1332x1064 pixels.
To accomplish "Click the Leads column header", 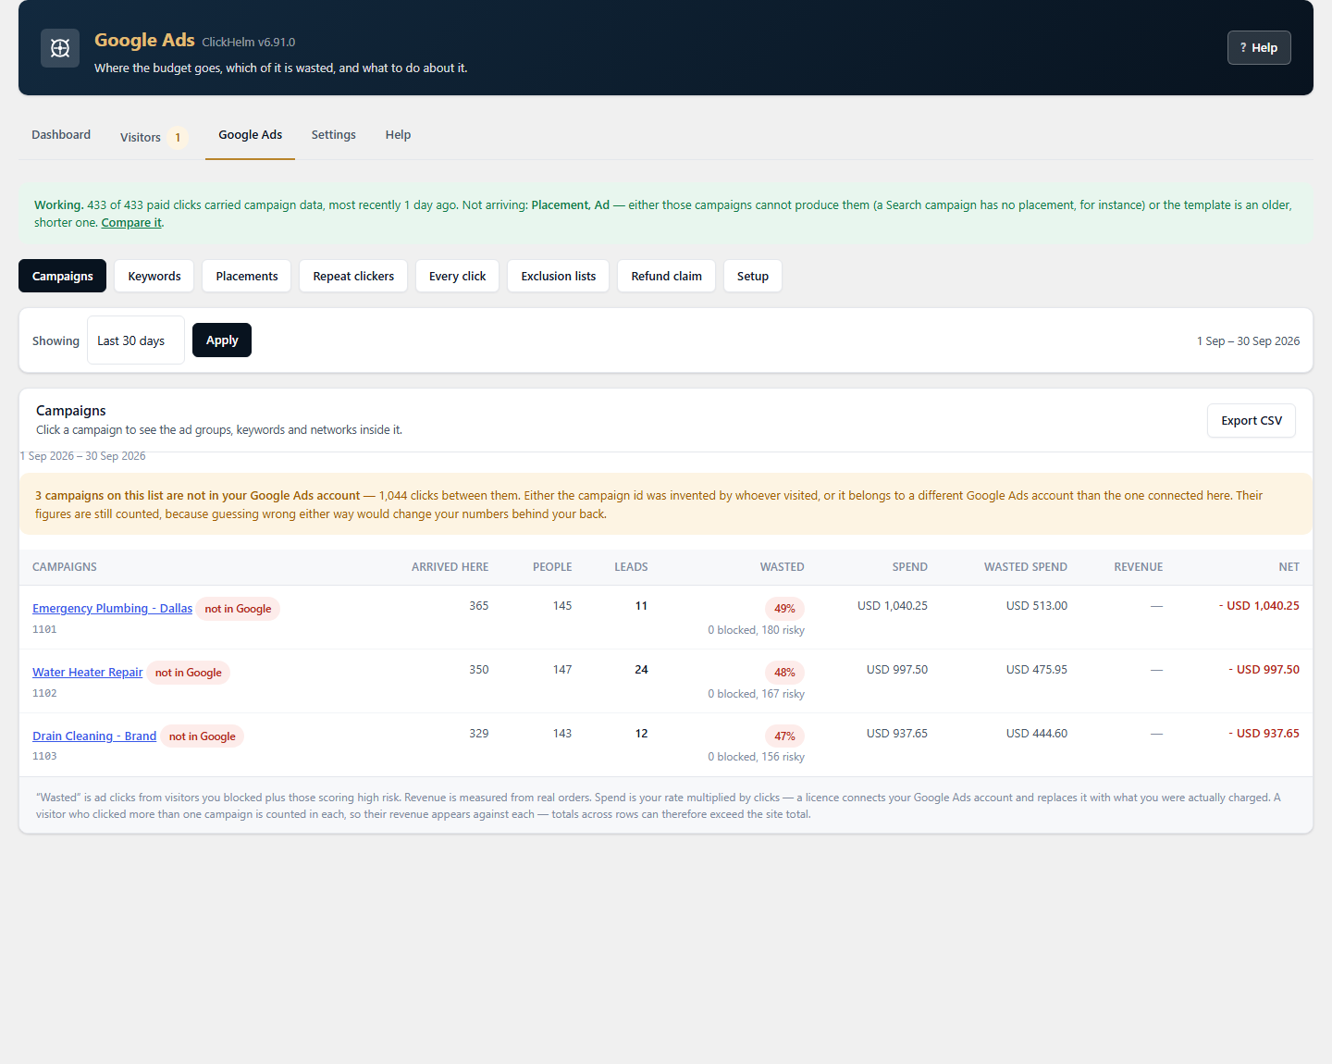I will pos(631,567).
